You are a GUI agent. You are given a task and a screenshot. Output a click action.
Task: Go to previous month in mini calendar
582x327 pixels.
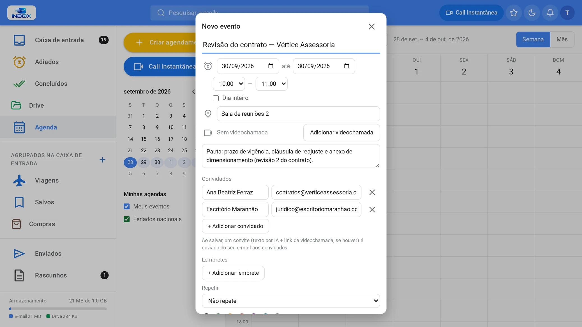point(193,92)
